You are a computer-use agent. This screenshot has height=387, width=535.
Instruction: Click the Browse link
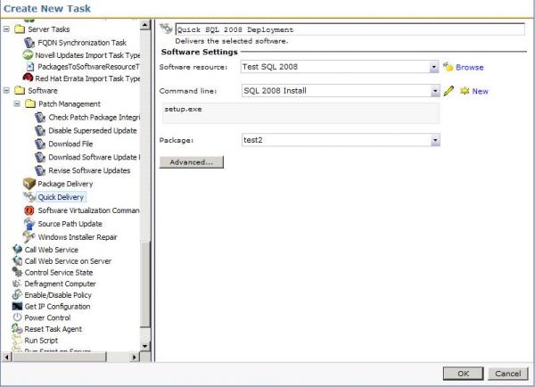click(x=470, y=67)
